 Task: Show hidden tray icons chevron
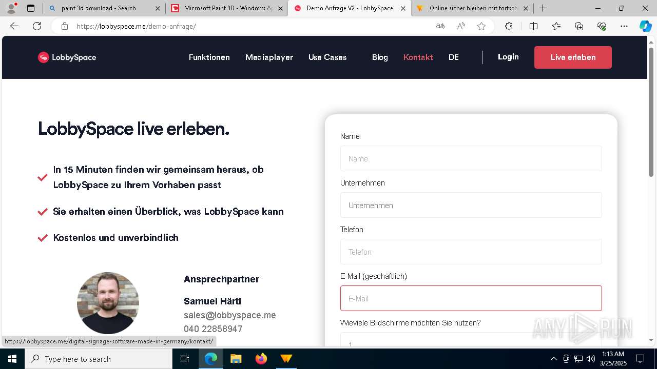coord(553,359)
